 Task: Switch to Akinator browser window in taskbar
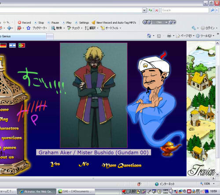37,191
